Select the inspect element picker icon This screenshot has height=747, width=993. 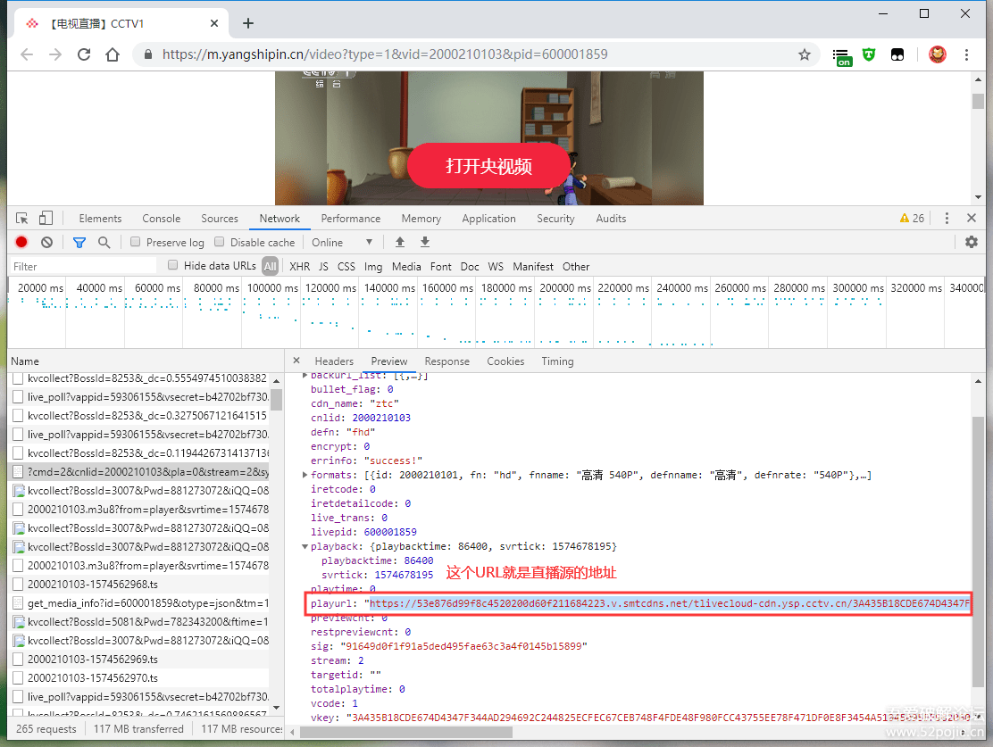(x=22, y=219)
